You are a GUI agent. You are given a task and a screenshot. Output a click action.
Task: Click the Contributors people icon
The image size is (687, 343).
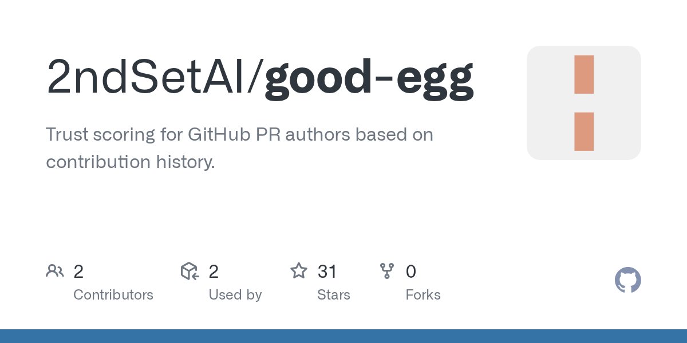coord(54,271)
